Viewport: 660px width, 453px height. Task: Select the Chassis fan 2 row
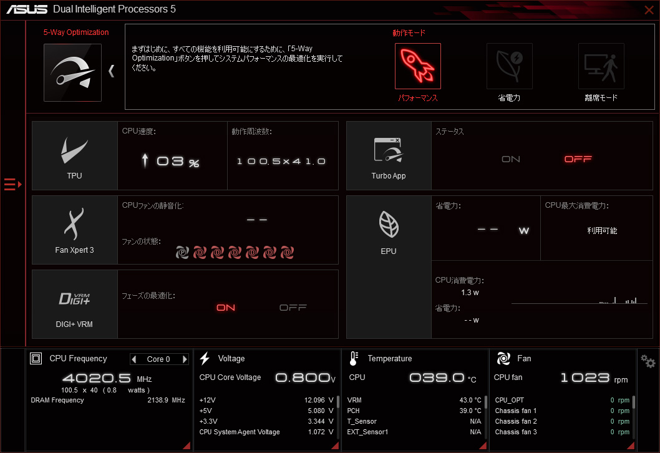coord(562,421)
